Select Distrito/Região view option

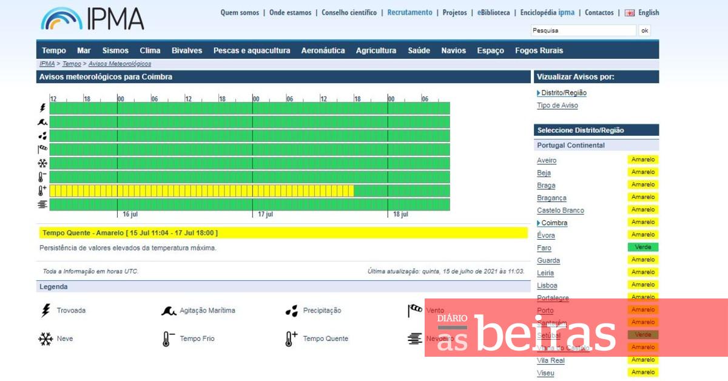tap(564, 93)
